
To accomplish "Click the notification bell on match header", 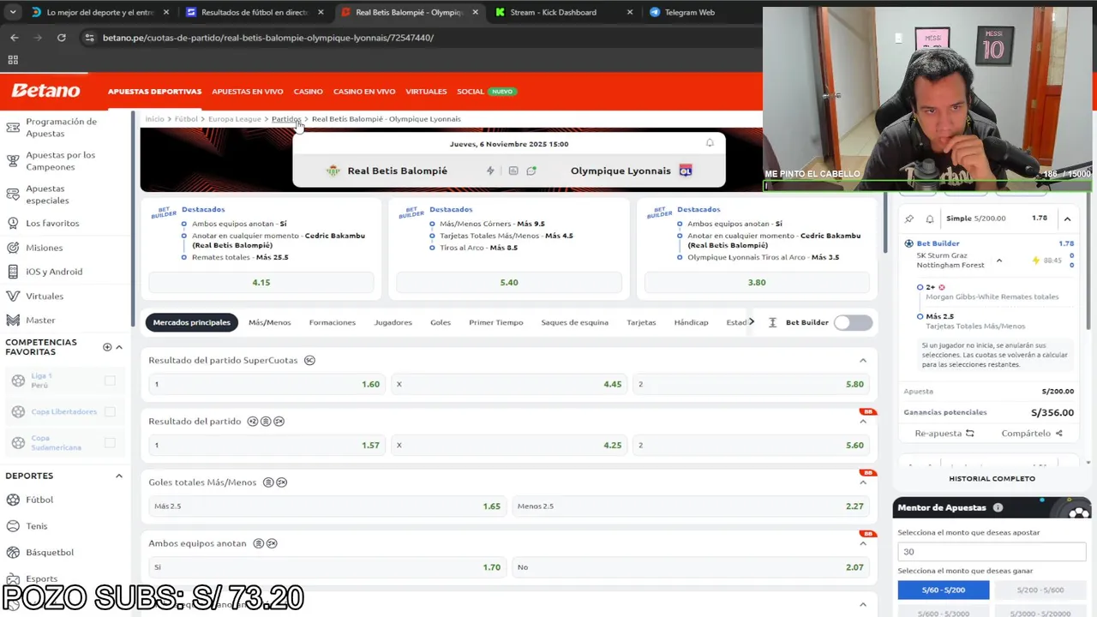I will coord(710,143).
